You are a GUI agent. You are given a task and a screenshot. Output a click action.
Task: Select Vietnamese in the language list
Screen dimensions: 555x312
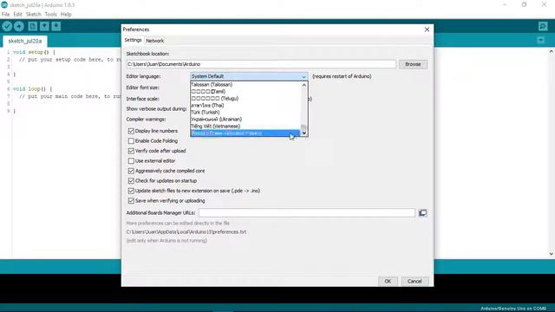tap(245, 126)
